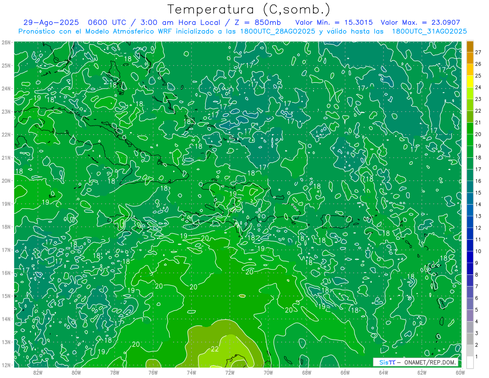Image resolution: width=489 pixels, height=378 pixels.
Task: Click the '14N' latitude axis label
Action: click(6, 319)
